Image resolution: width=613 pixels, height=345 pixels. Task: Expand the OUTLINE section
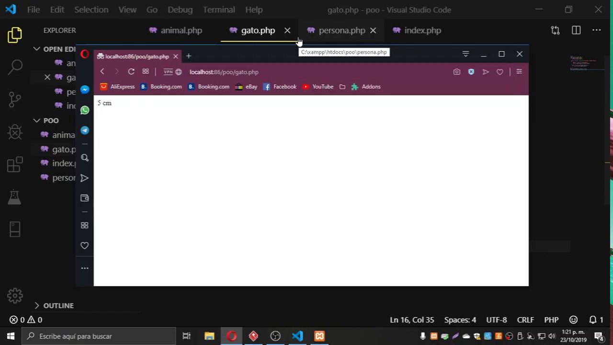(x=54, y=305)
